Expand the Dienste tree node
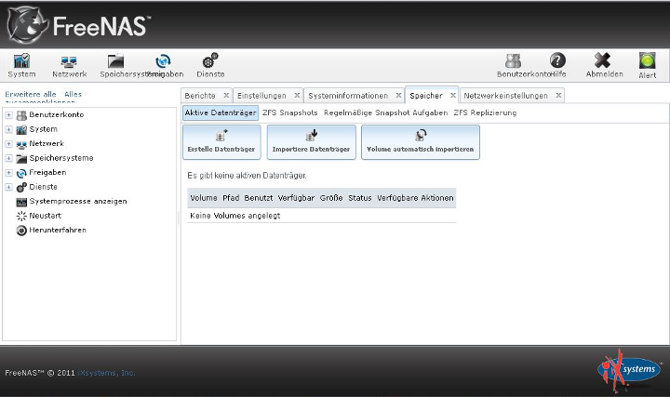The width and height of the screenshot is (670, 397). coord(8,187)
